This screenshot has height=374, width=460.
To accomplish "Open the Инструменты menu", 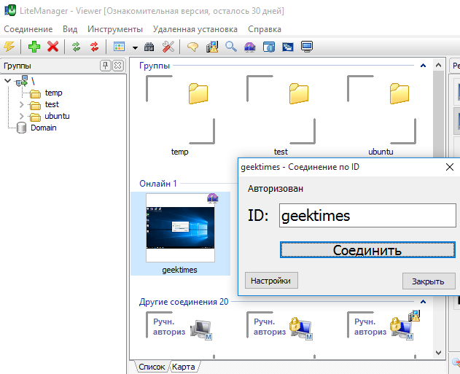I will pyautogui.click(x=115, y=29).
